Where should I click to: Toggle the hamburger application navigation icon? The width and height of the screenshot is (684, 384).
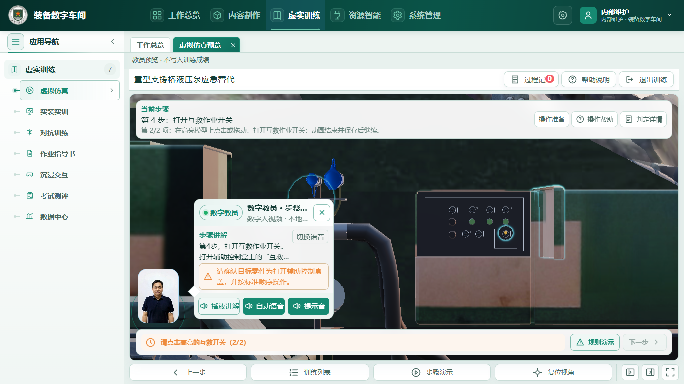16,42
